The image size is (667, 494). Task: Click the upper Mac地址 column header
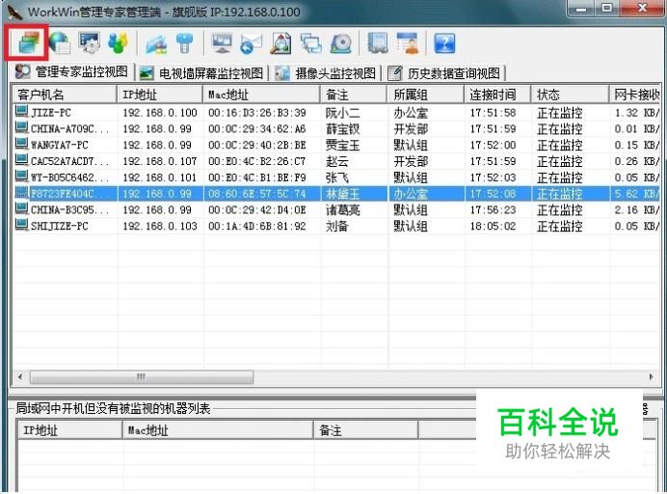tap(261, 95)
